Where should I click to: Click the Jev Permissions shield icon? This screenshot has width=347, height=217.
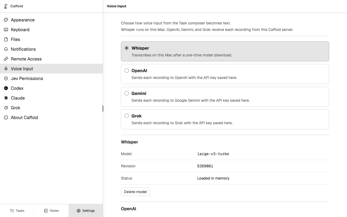coord(6,78)
